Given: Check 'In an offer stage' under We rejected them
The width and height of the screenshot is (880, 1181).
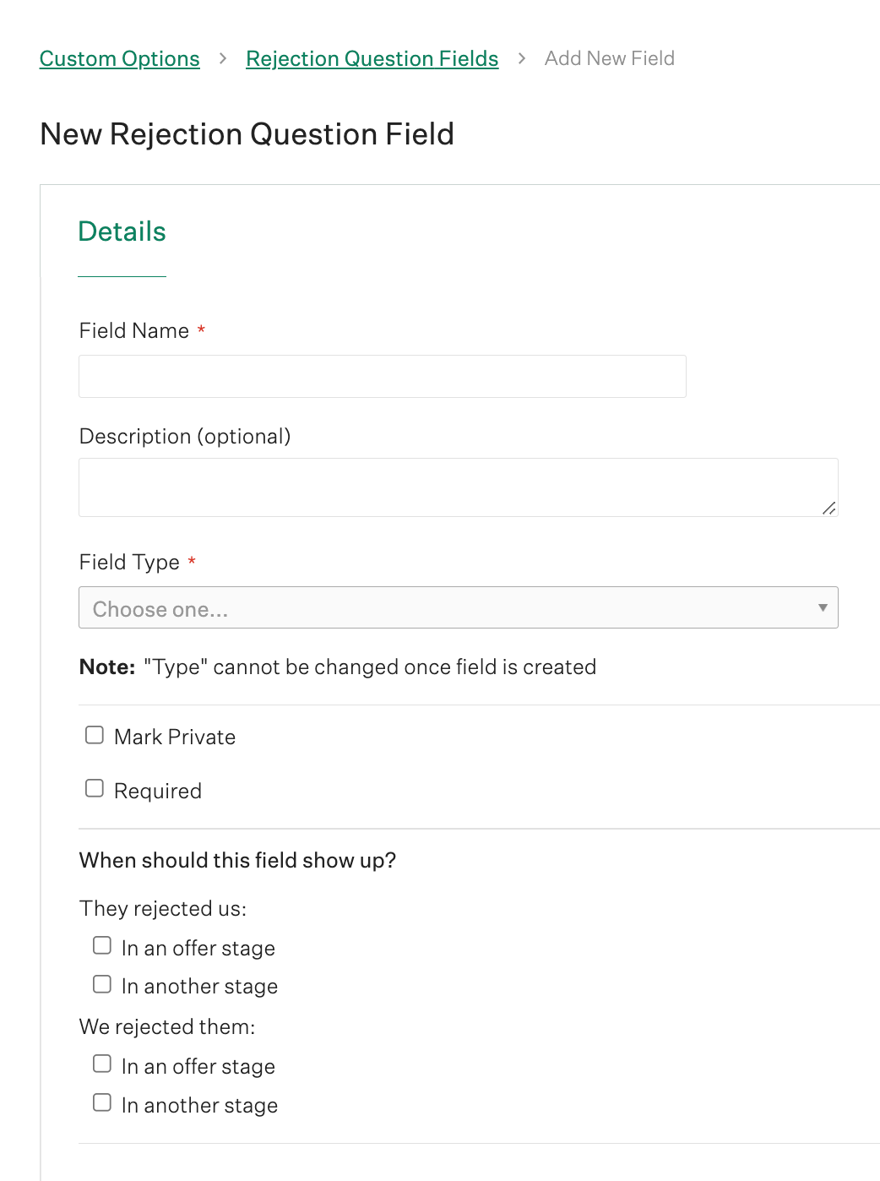Looking at the screenshot, I should 101,1063.
